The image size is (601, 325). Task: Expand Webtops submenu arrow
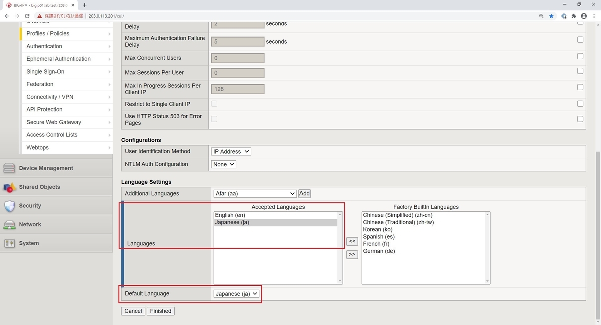pyautogui.click(x=109, y=148)
